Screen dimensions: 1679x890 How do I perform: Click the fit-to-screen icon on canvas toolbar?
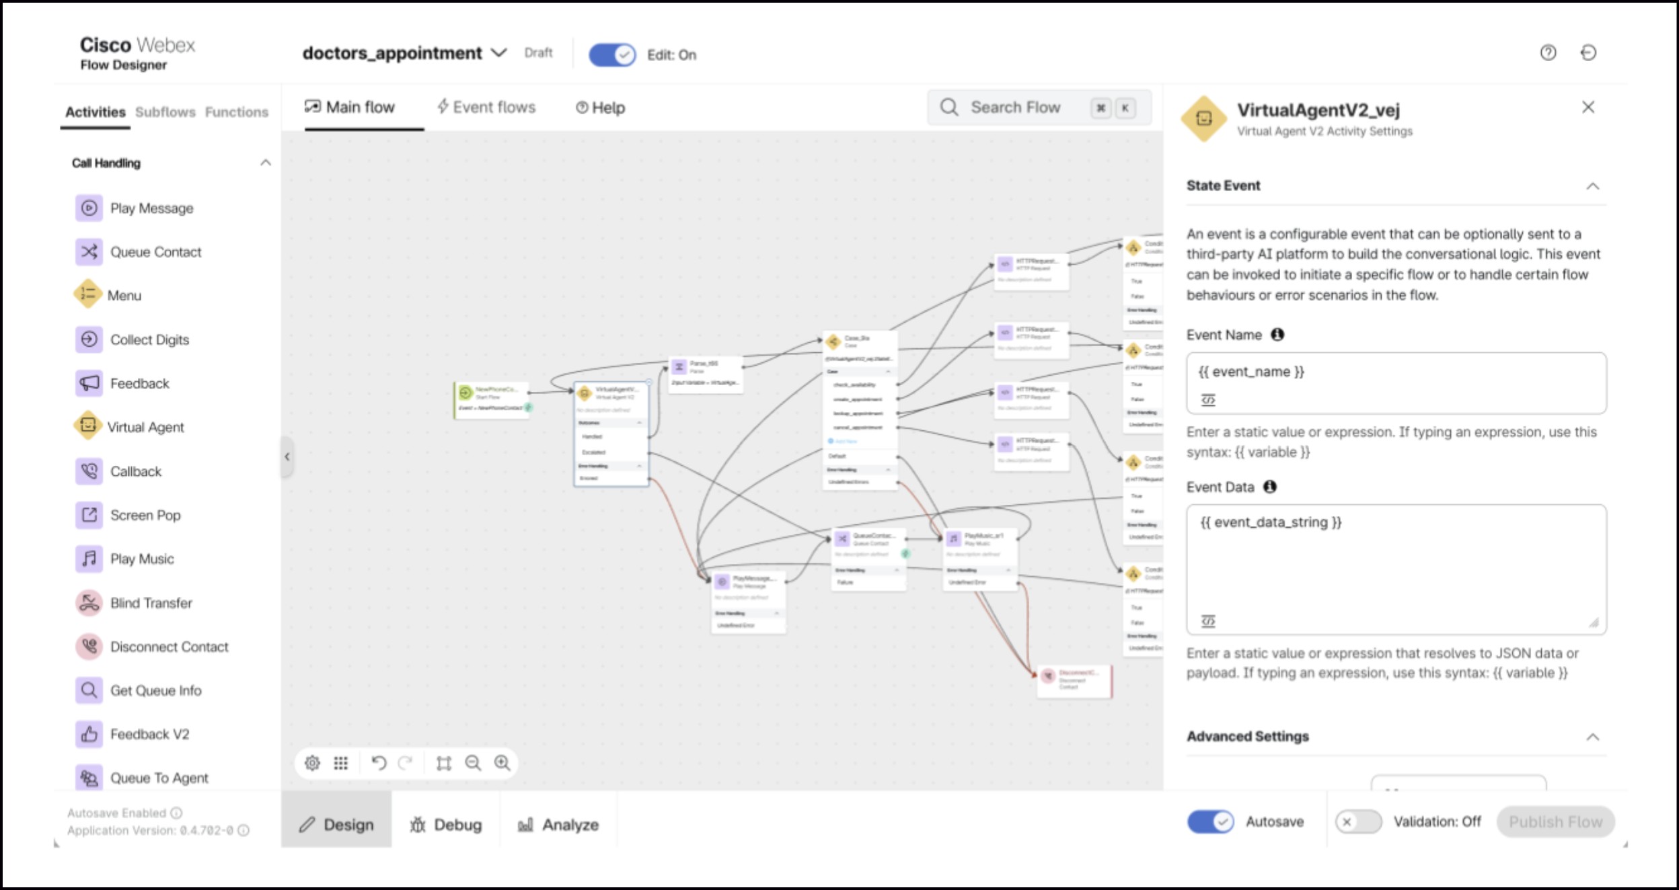pyautogui.click(x=443, y=763)
